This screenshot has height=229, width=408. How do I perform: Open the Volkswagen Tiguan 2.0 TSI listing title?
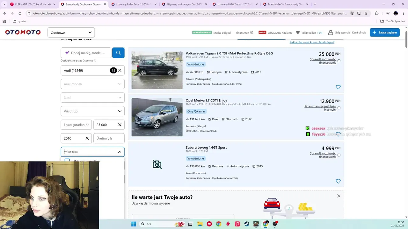pos(229,53)
